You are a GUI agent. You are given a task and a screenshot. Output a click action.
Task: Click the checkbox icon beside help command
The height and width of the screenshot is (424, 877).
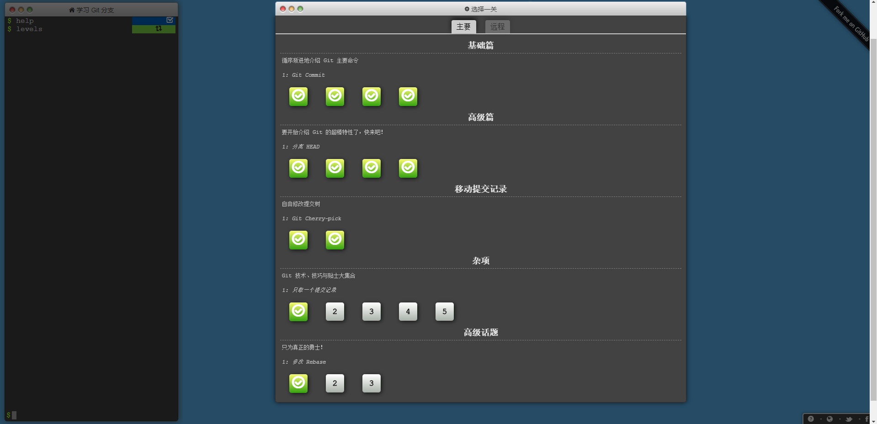pyautogui.click(x=170, y=20)
